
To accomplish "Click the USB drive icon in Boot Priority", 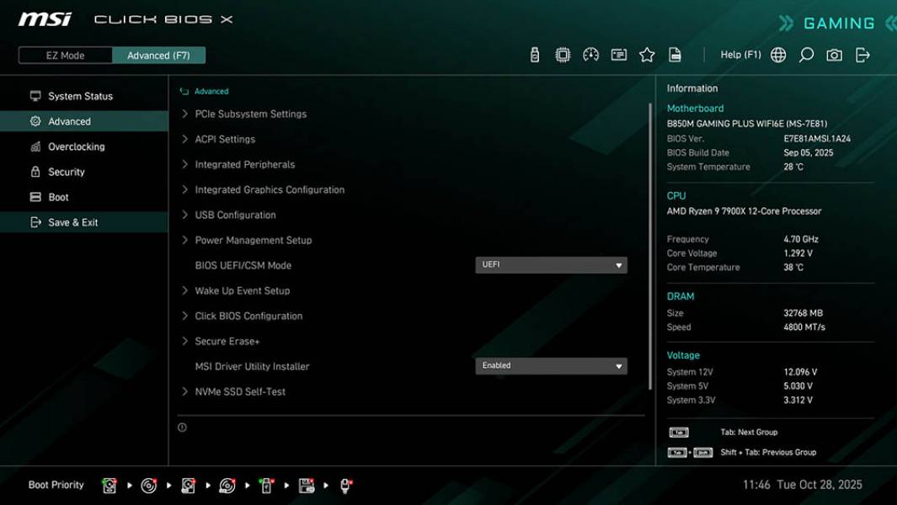I will [x=266, y=486].
